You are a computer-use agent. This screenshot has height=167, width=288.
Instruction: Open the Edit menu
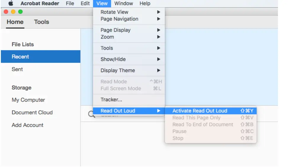85,3
